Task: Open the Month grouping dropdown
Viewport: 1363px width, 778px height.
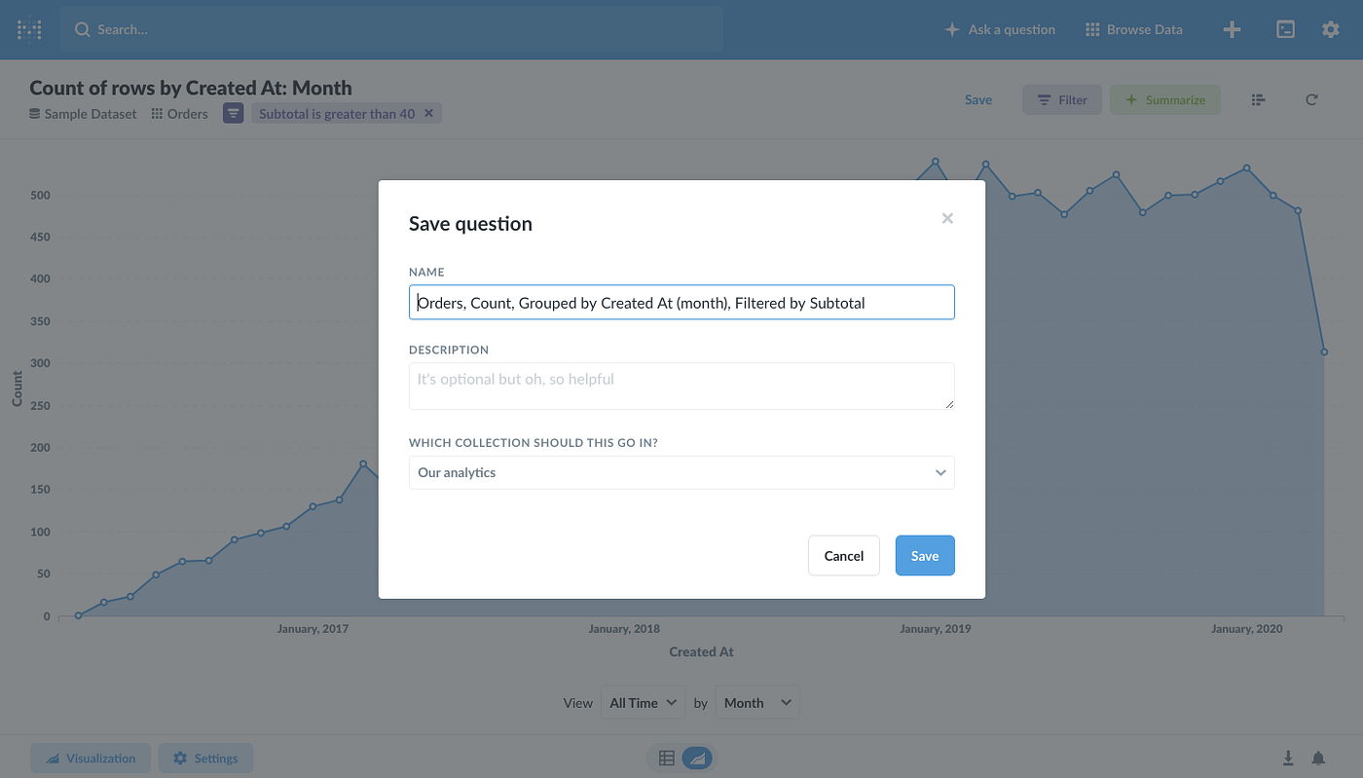Action: (757, 702)
